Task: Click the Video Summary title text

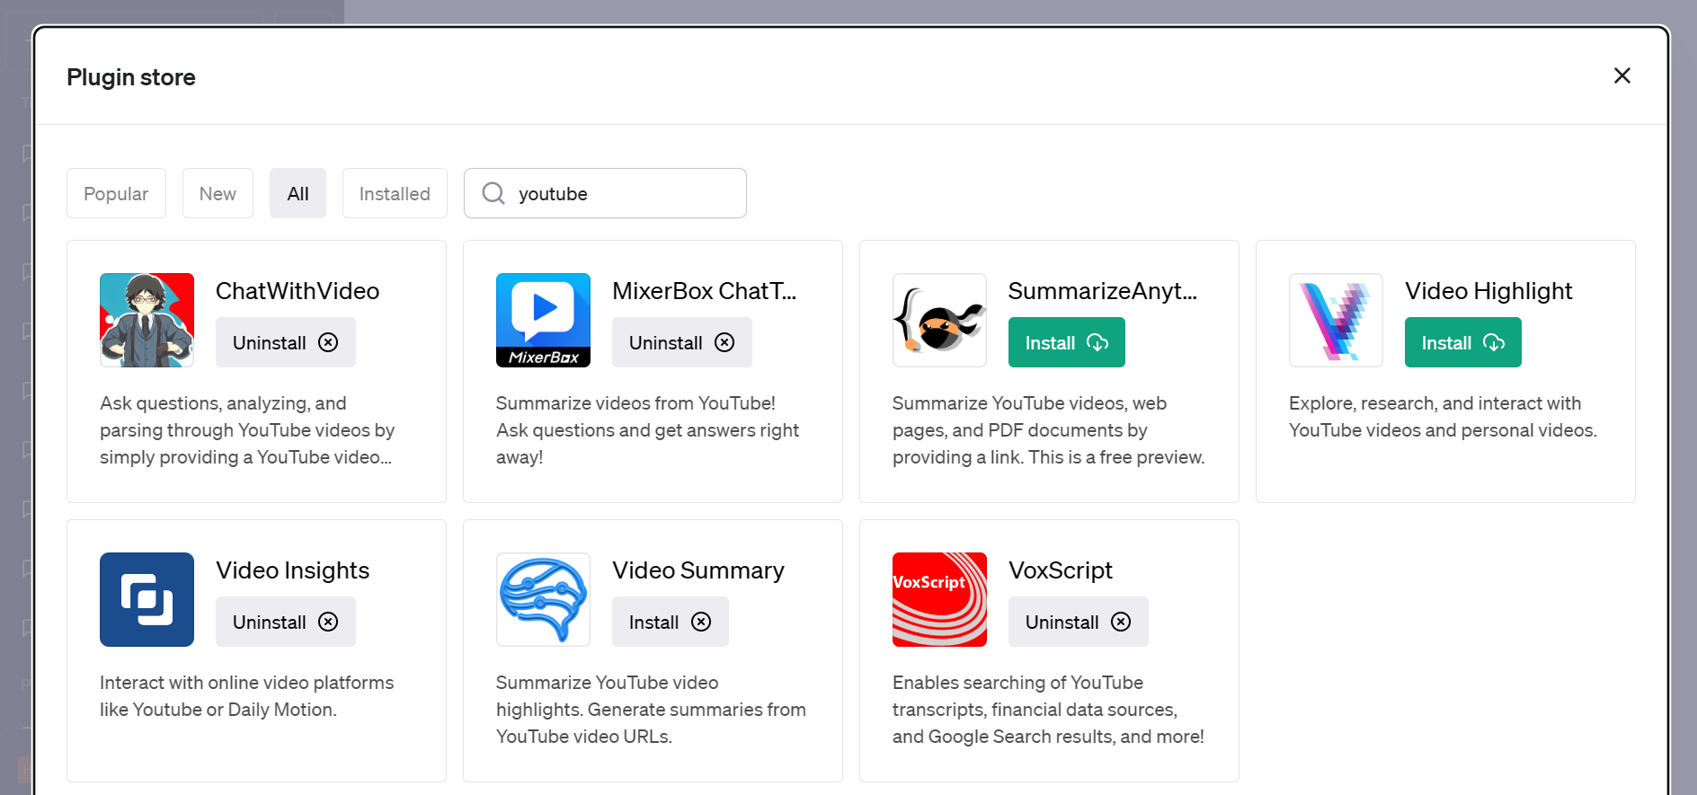Action: click(698, 570)
